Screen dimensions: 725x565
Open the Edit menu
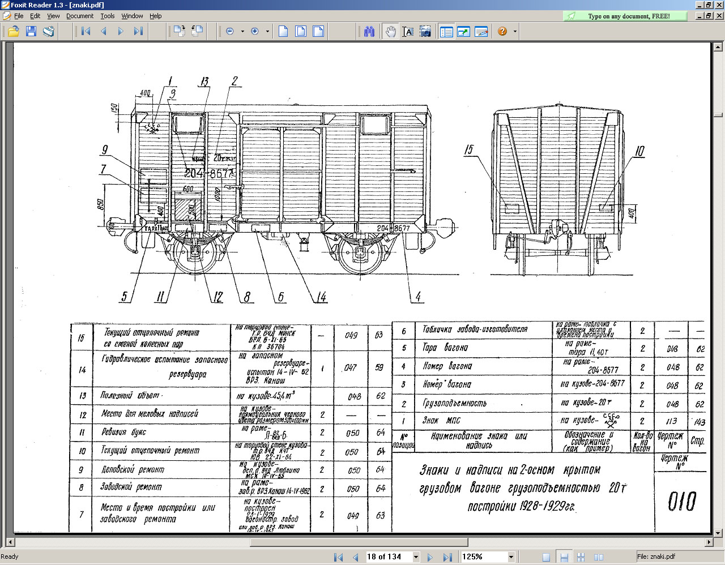[x=35, y=16]
